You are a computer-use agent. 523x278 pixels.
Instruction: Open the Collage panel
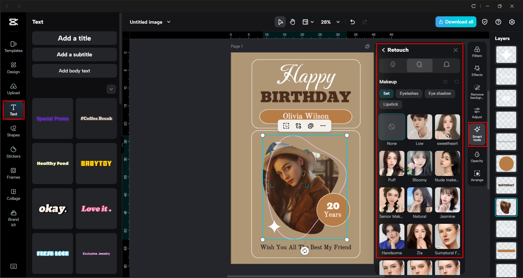coord(13,194)
